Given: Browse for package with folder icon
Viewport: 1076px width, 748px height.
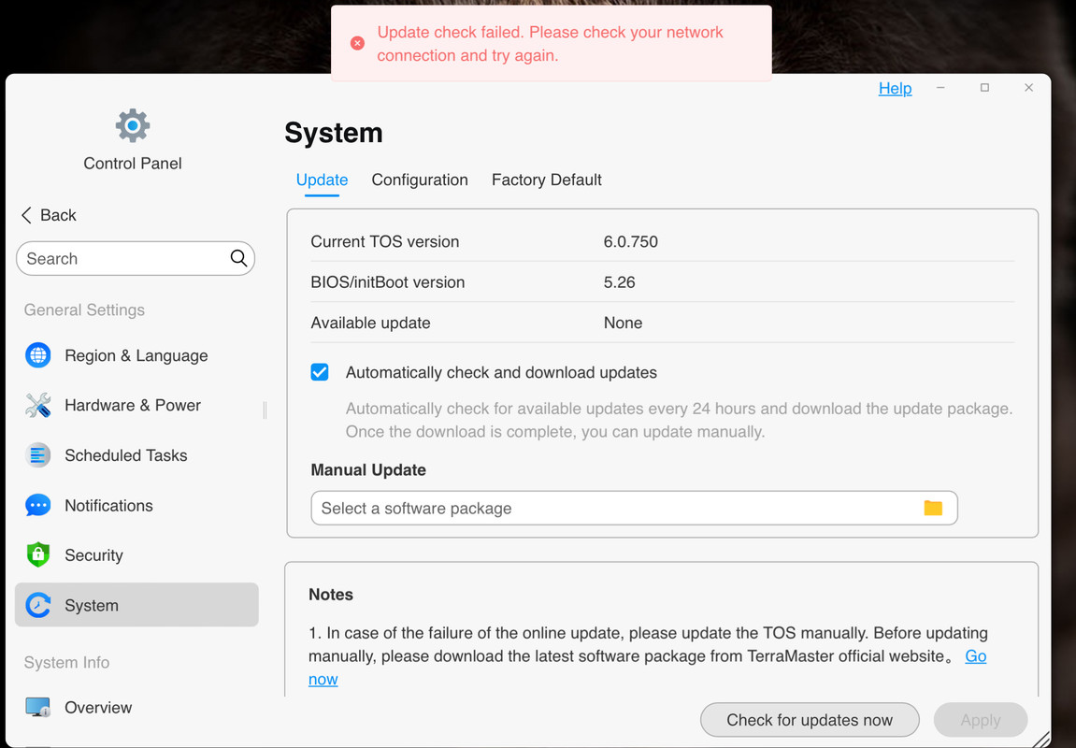Looking at the screenshot, I should point(933,508).
